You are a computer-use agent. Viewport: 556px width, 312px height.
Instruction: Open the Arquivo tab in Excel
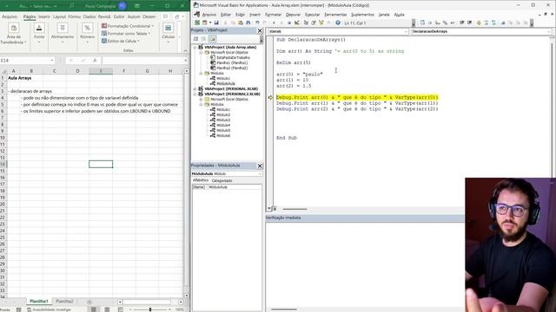tap(10, 16)
